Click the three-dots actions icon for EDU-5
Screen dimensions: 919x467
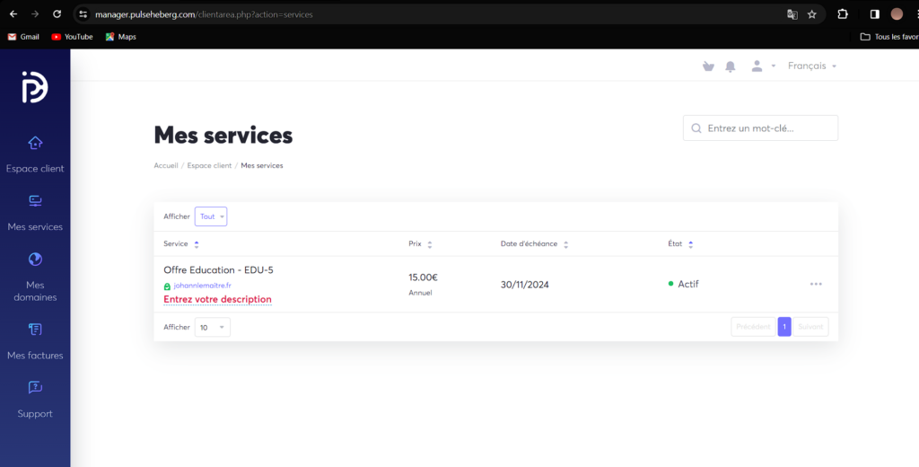pyautogui.click(x=815, y=284)
